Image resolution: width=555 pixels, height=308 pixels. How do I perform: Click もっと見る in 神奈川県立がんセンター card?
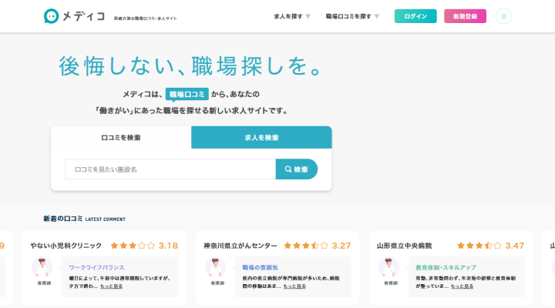(294, 286)
